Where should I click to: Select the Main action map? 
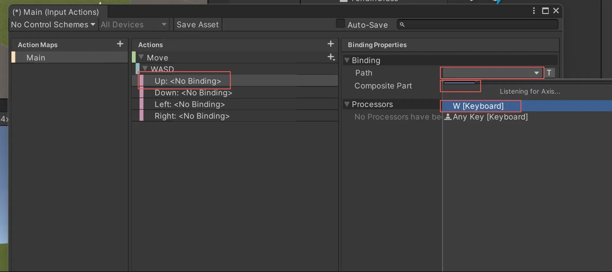tap(36, 58)
